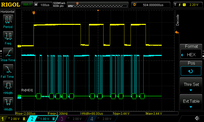Screen dimensions: 204x122
Task: Click the trigger source channel 1 badge
Action: (184, 5)
